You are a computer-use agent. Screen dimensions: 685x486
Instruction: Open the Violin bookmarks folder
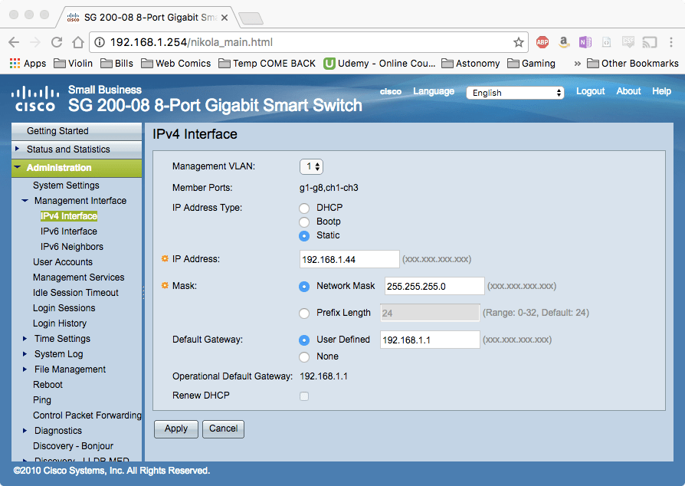click(x=73, y=64)
